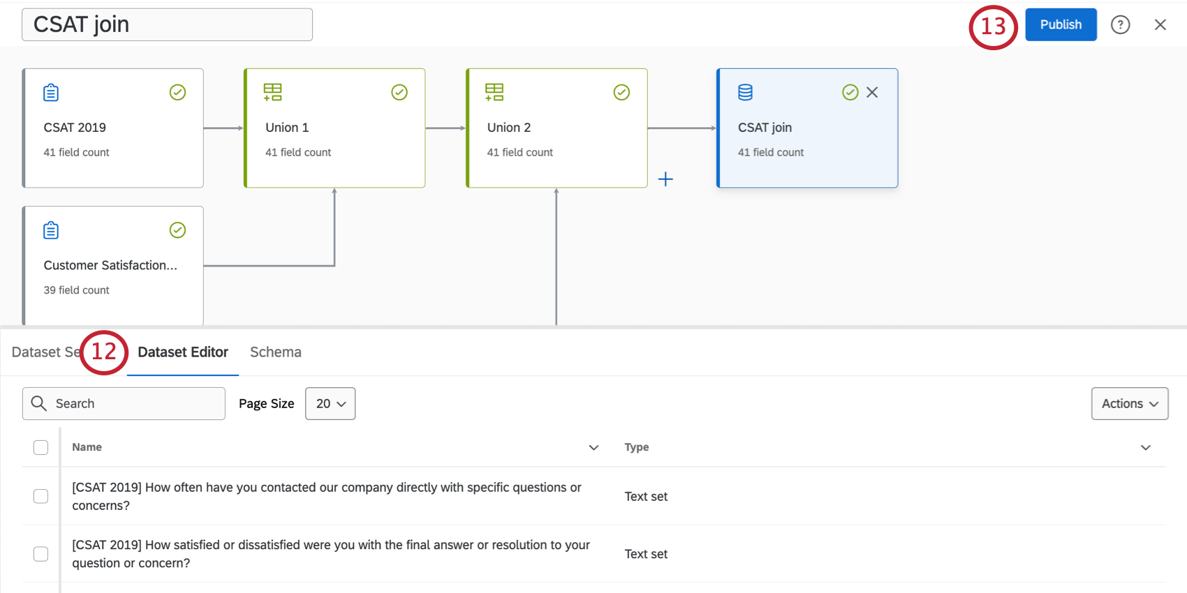Switch to the Schema tab
Viewport: 1187px width, 593px height.
(276, 352)
